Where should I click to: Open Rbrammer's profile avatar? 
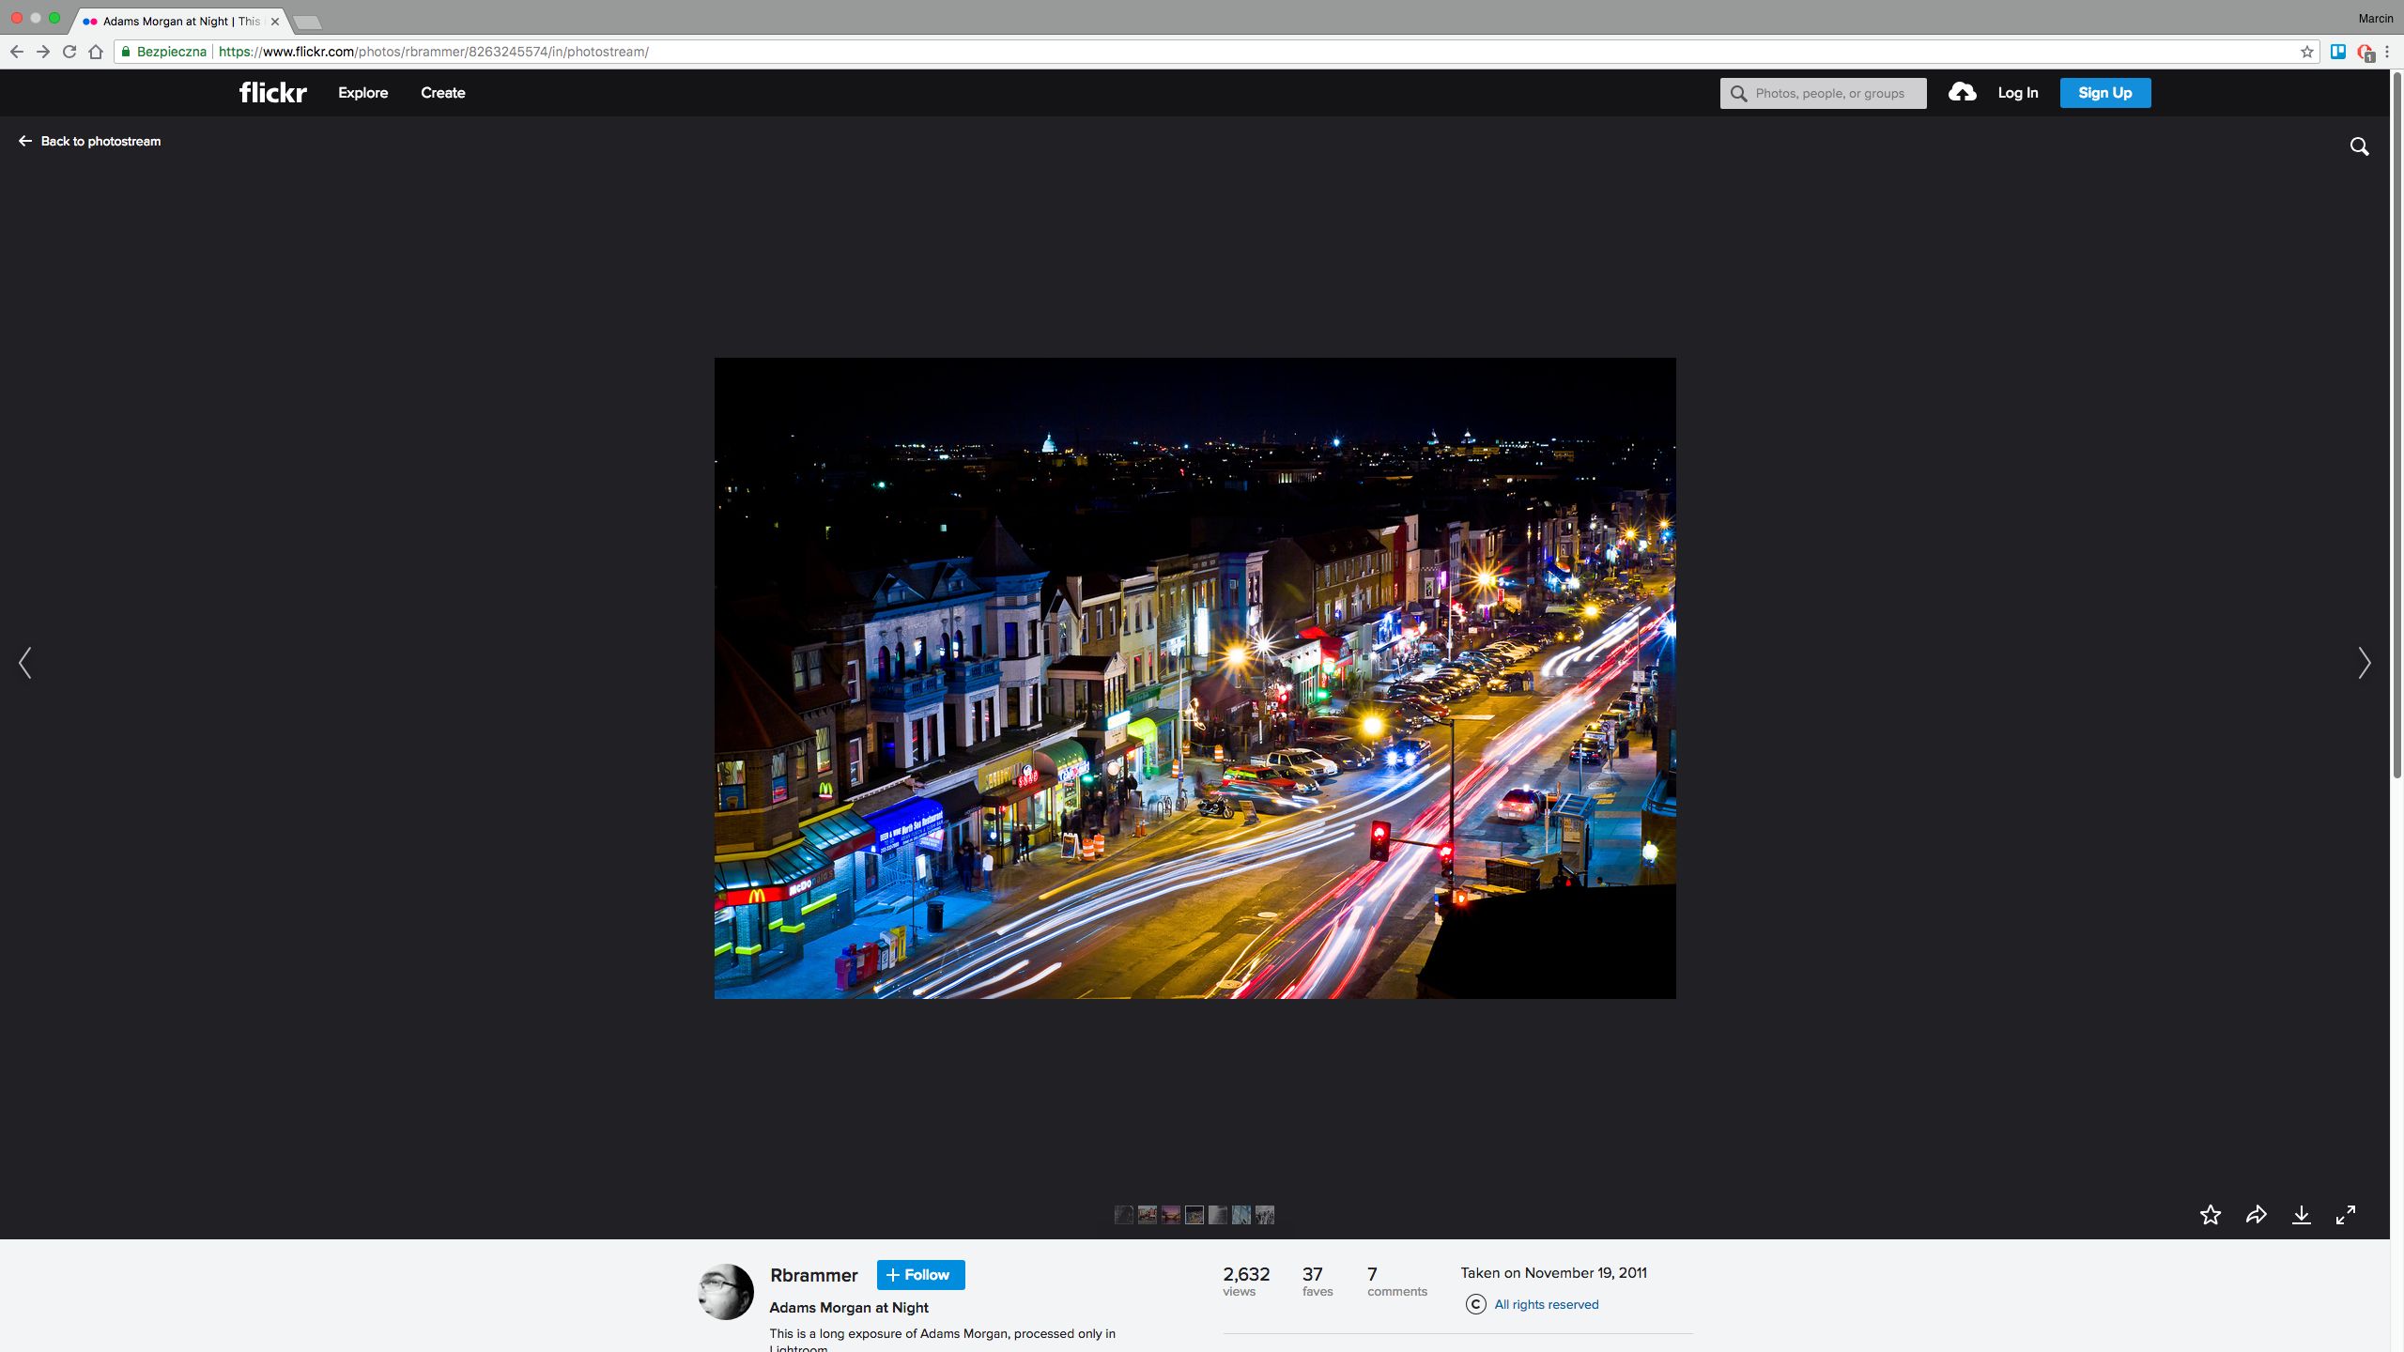725,1291
